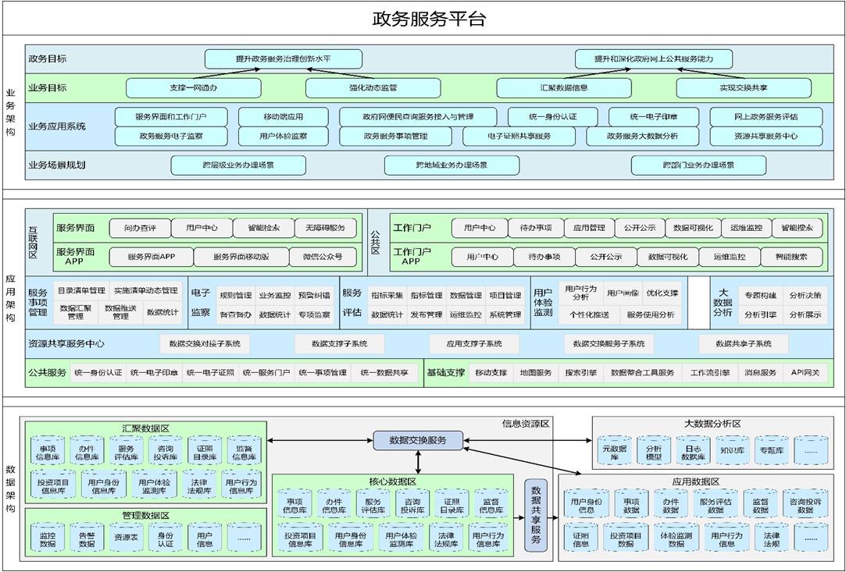The width and height of the screenshot is (846, 572).
Task: Click the 告警数据 database cylinder
Action: point(87,538)
